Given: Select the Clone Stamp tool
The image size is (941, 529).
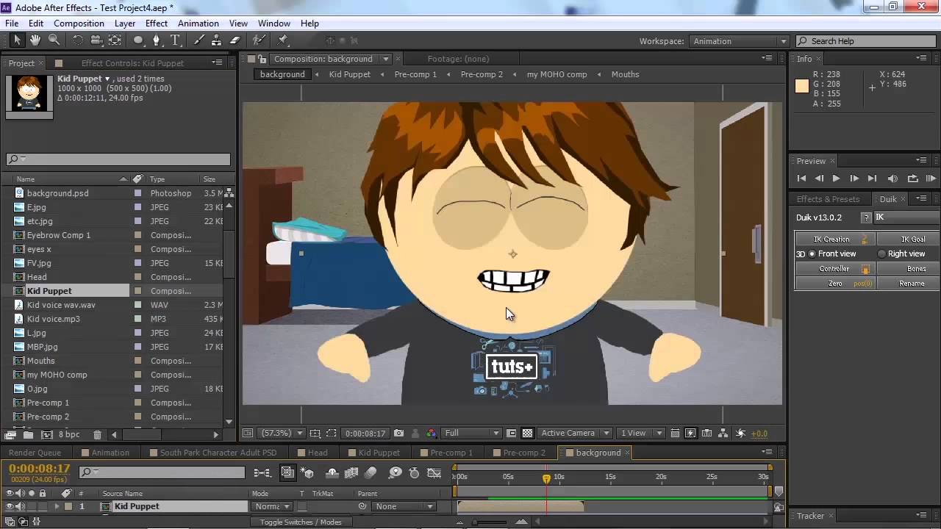Looking at the screenshot, I should [x=217, y=40].
